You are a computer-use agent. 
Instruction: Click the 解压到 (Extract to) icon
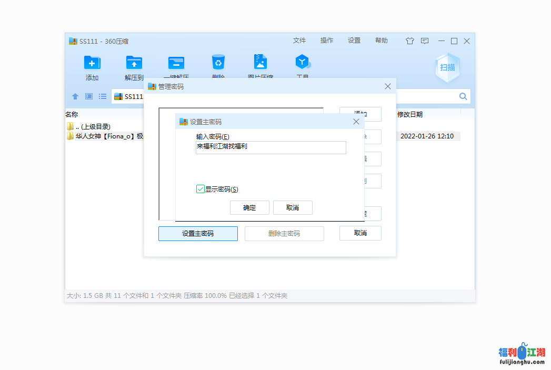tap(134, 63)
